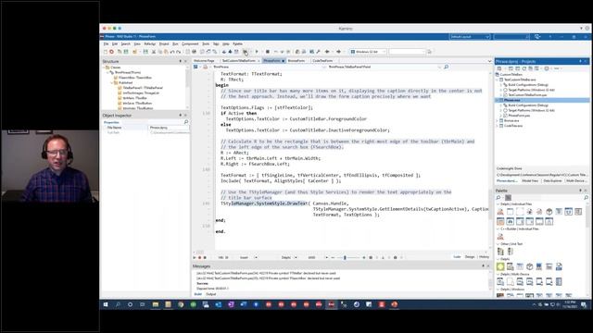This screenshot has width=593, height=333.
Task: Pin the Structure panel using its pin icon
Action: click(180, 61)
